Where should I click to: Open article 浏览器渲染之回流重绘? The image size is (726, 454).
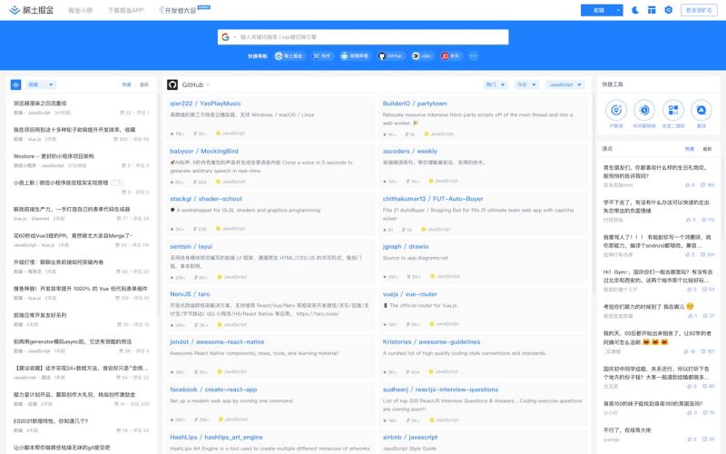tap(40, 104)
